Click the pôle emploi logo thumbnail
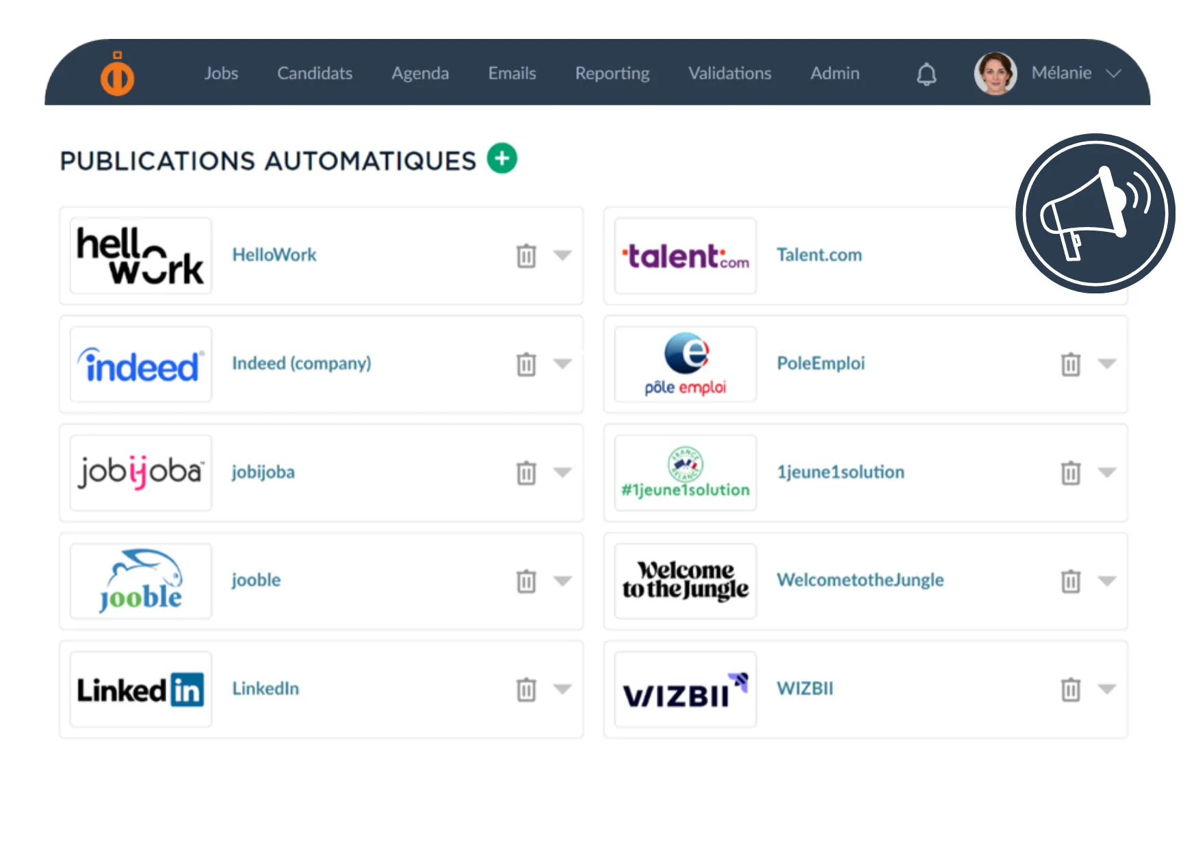 (686, 364)
